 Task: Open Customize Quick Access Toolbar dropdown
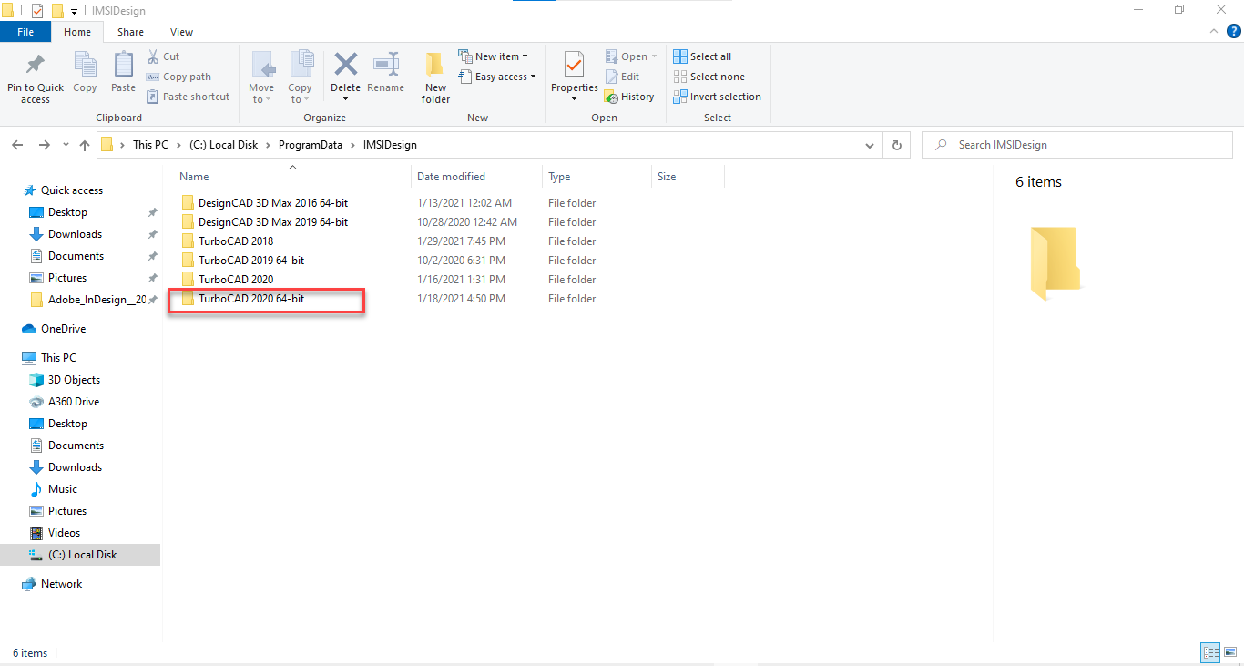(74, 11)
